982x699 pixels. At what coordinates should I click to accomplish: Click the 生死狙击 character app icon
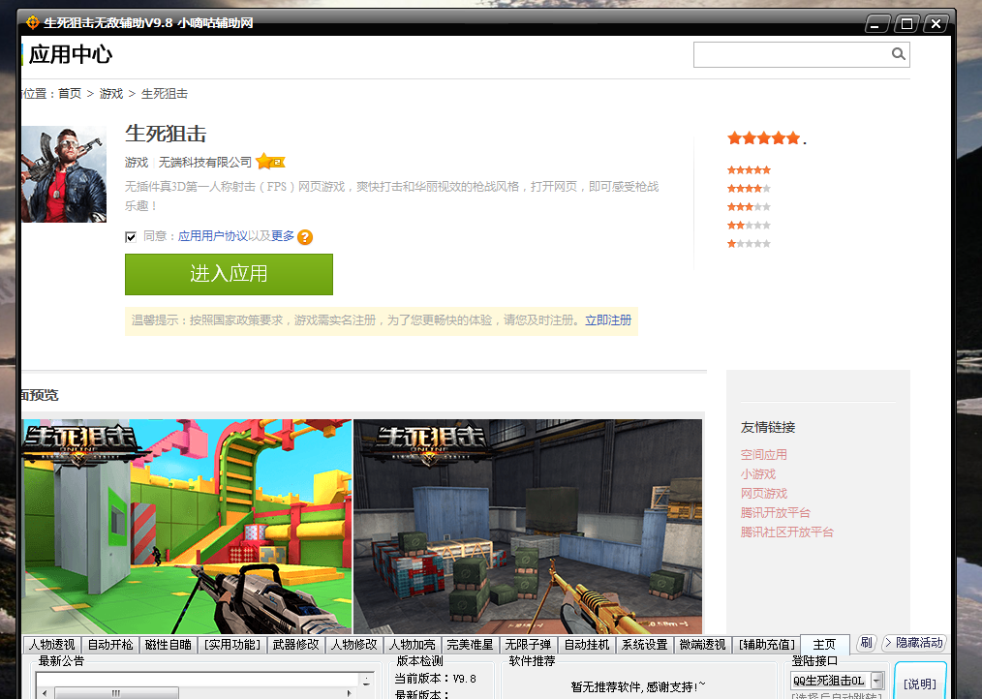[x=64, y=174]
